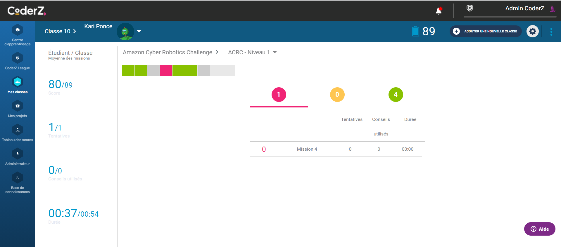
Task: Expand the ACRC - Niveau 1 dropdown
Action: point(275,52)
